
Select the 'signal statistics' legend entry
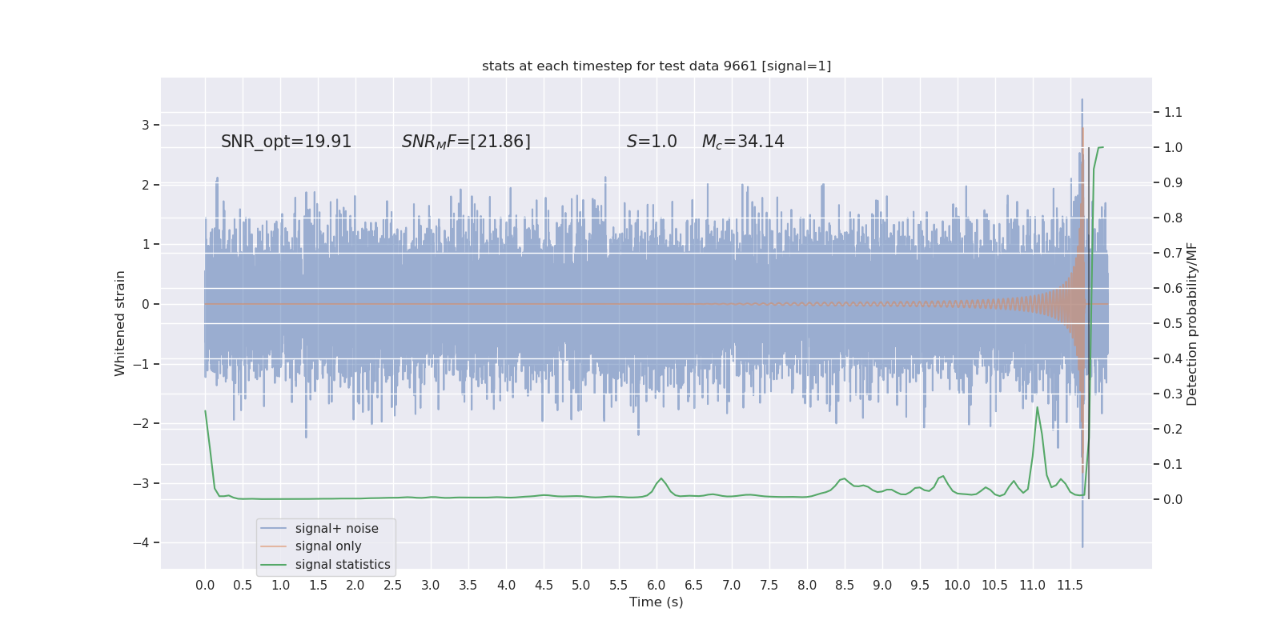(326, 565)
